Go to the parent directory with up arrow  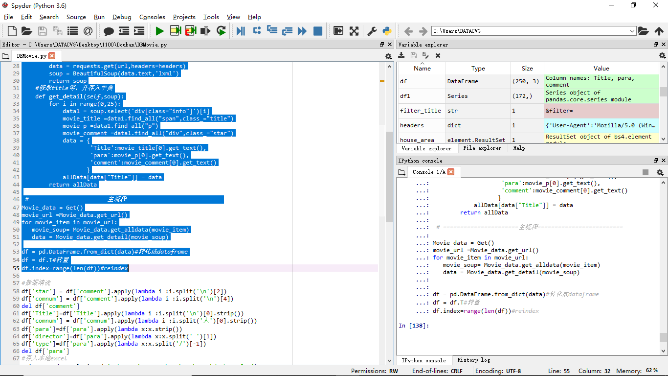(x=659, y=31)
